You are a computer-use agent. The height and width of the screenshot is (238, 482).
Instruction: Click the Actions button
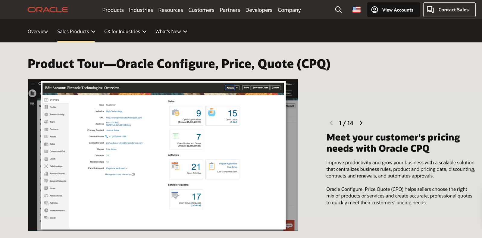pyautogui.click(x=230, y=88)
